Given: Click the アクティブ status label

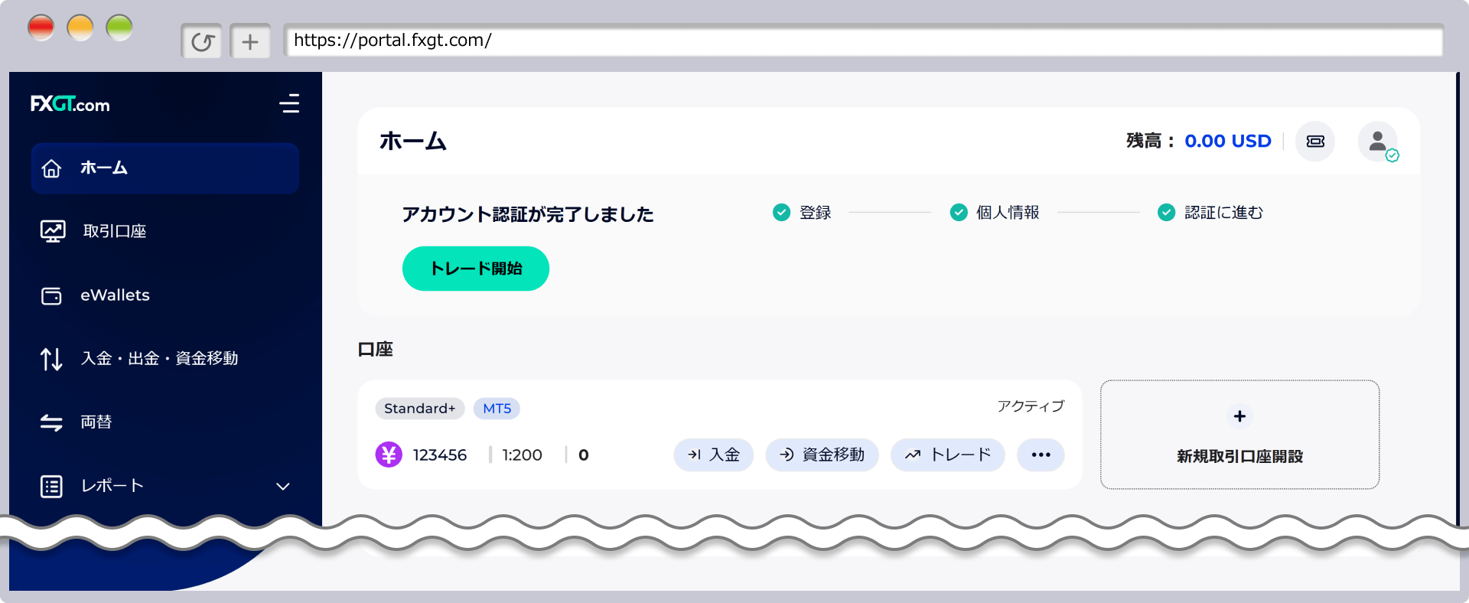Looking at the screenshot, I should [1031, 406].
